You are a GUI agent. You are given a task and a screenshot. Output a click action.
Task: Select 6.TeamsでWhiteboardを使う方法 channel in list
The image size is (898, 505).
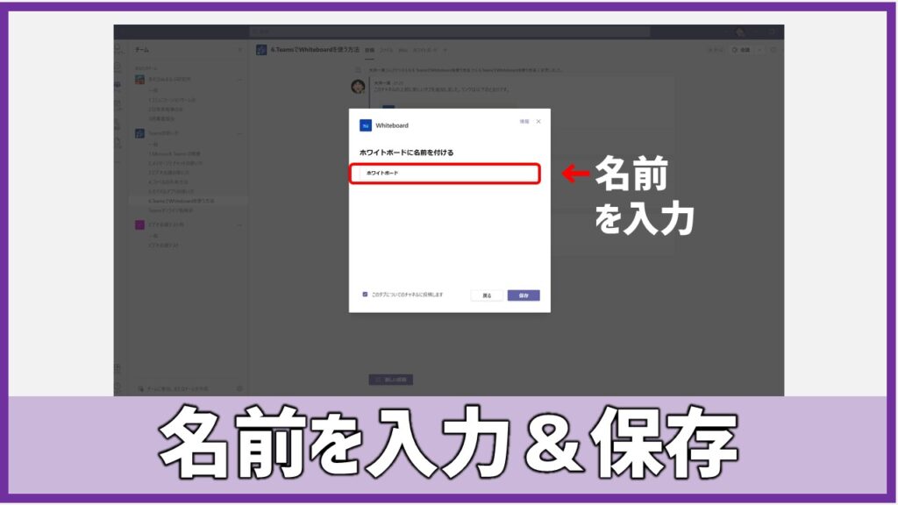181,201
